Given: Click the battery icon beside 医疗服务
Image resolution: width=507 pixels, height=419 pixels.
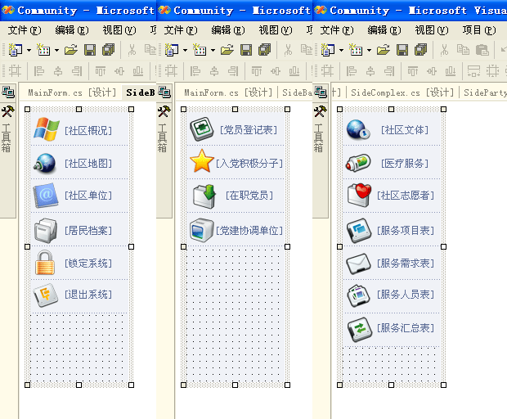Looking at the screenshot, I should (358, 163).
